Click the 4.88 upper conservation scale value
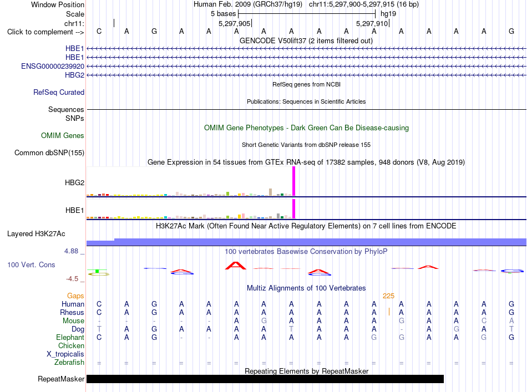The height and width of the screenshot is (392, 527). pyautogui.click(x=71, y=251)
